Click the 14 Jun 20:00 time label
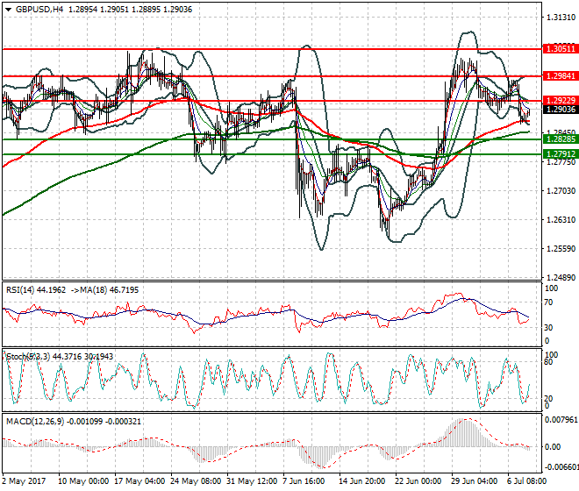 click(x=362, y=481)
